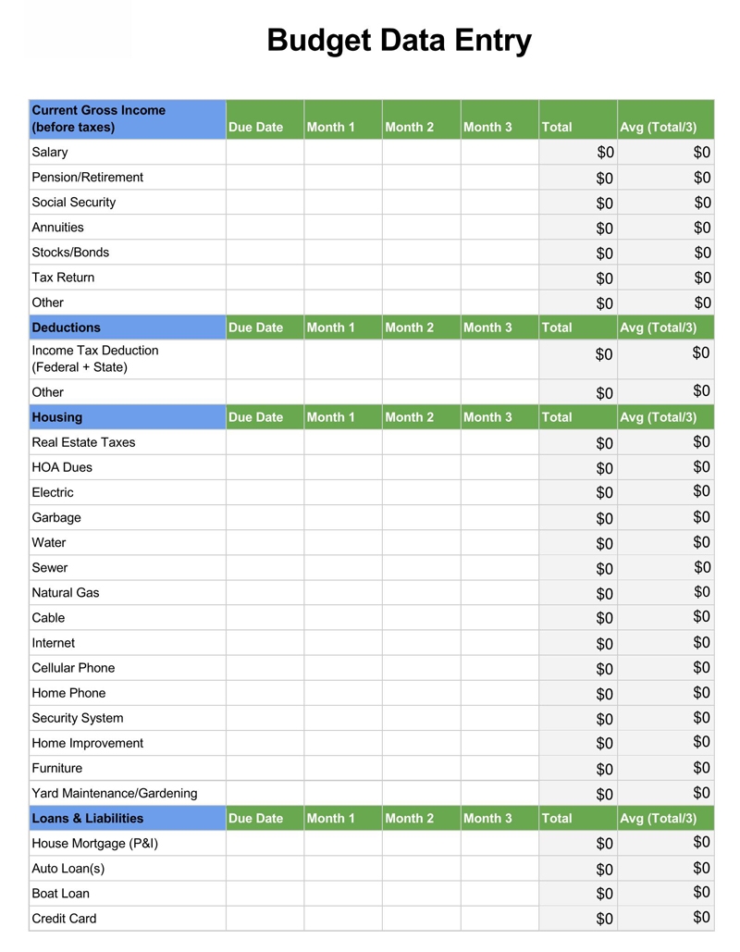Click the Salary Month 1 cell
This screenshot has height=952, width=740.
coord(342,153)
